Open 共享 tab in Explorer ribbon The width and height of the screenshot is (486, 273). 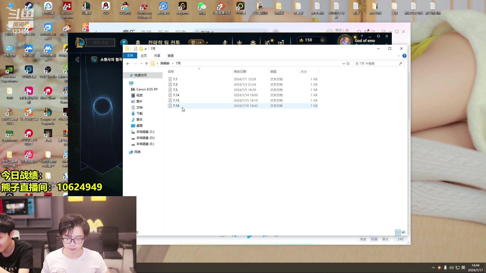coord(157,56)
